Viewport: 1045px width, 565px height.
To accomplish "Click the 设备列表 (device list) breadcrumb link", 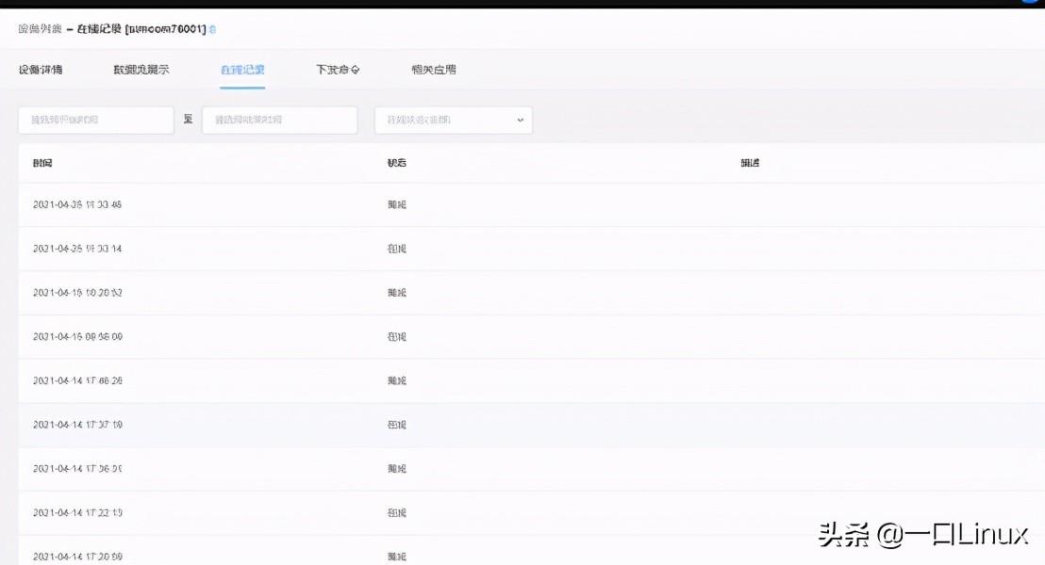I will (x=40, y=28).
